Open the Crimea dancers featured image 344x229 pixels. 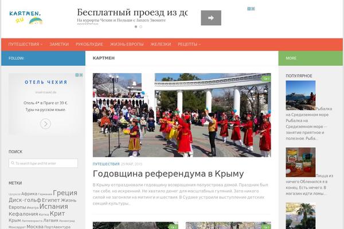tap(182, 115)
